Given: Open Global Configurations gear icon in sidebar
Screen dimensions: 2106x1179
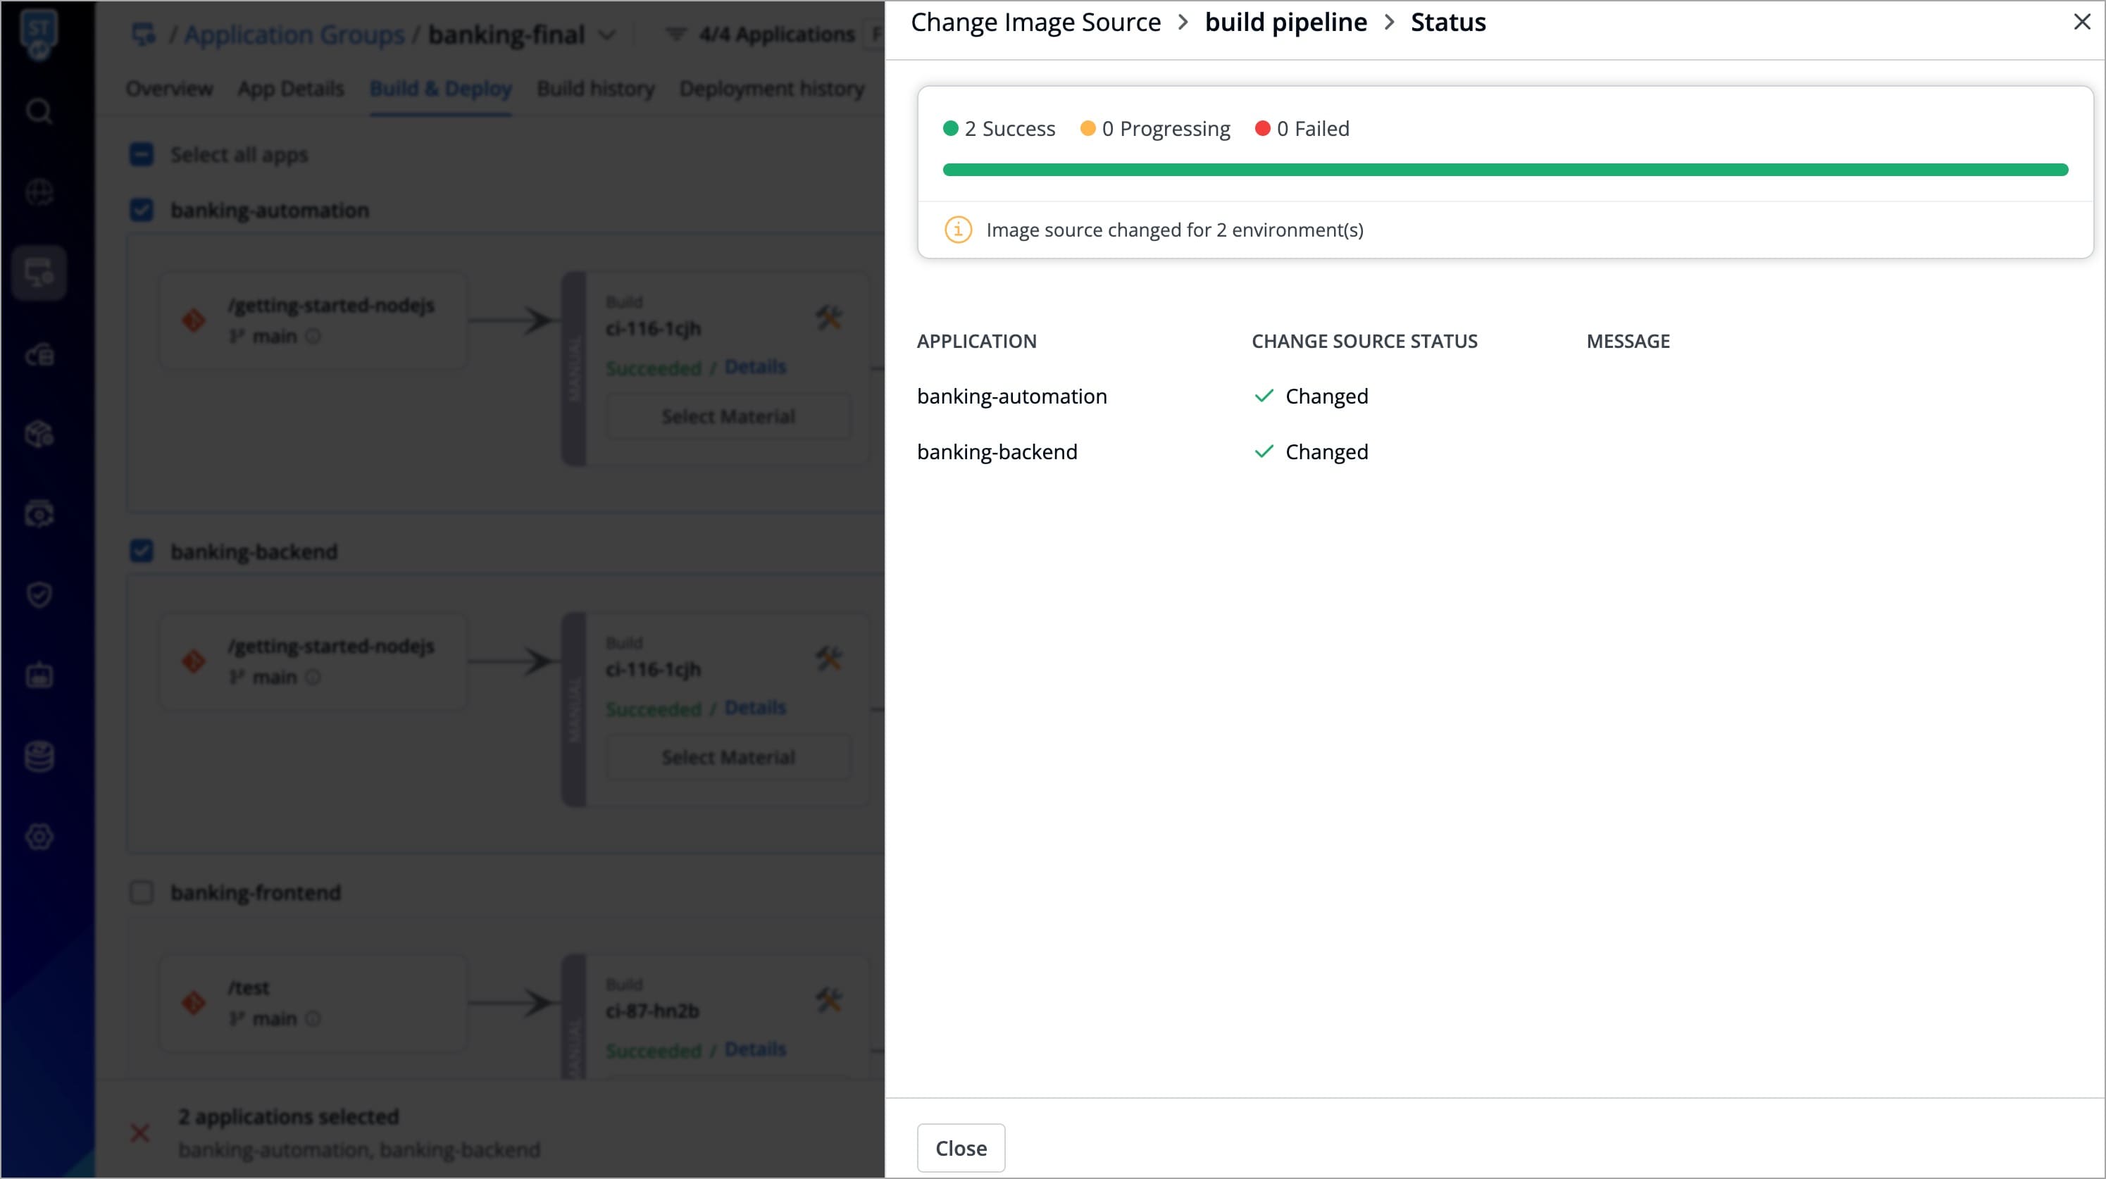Looking at the screenshot, I should pos(39,837).
